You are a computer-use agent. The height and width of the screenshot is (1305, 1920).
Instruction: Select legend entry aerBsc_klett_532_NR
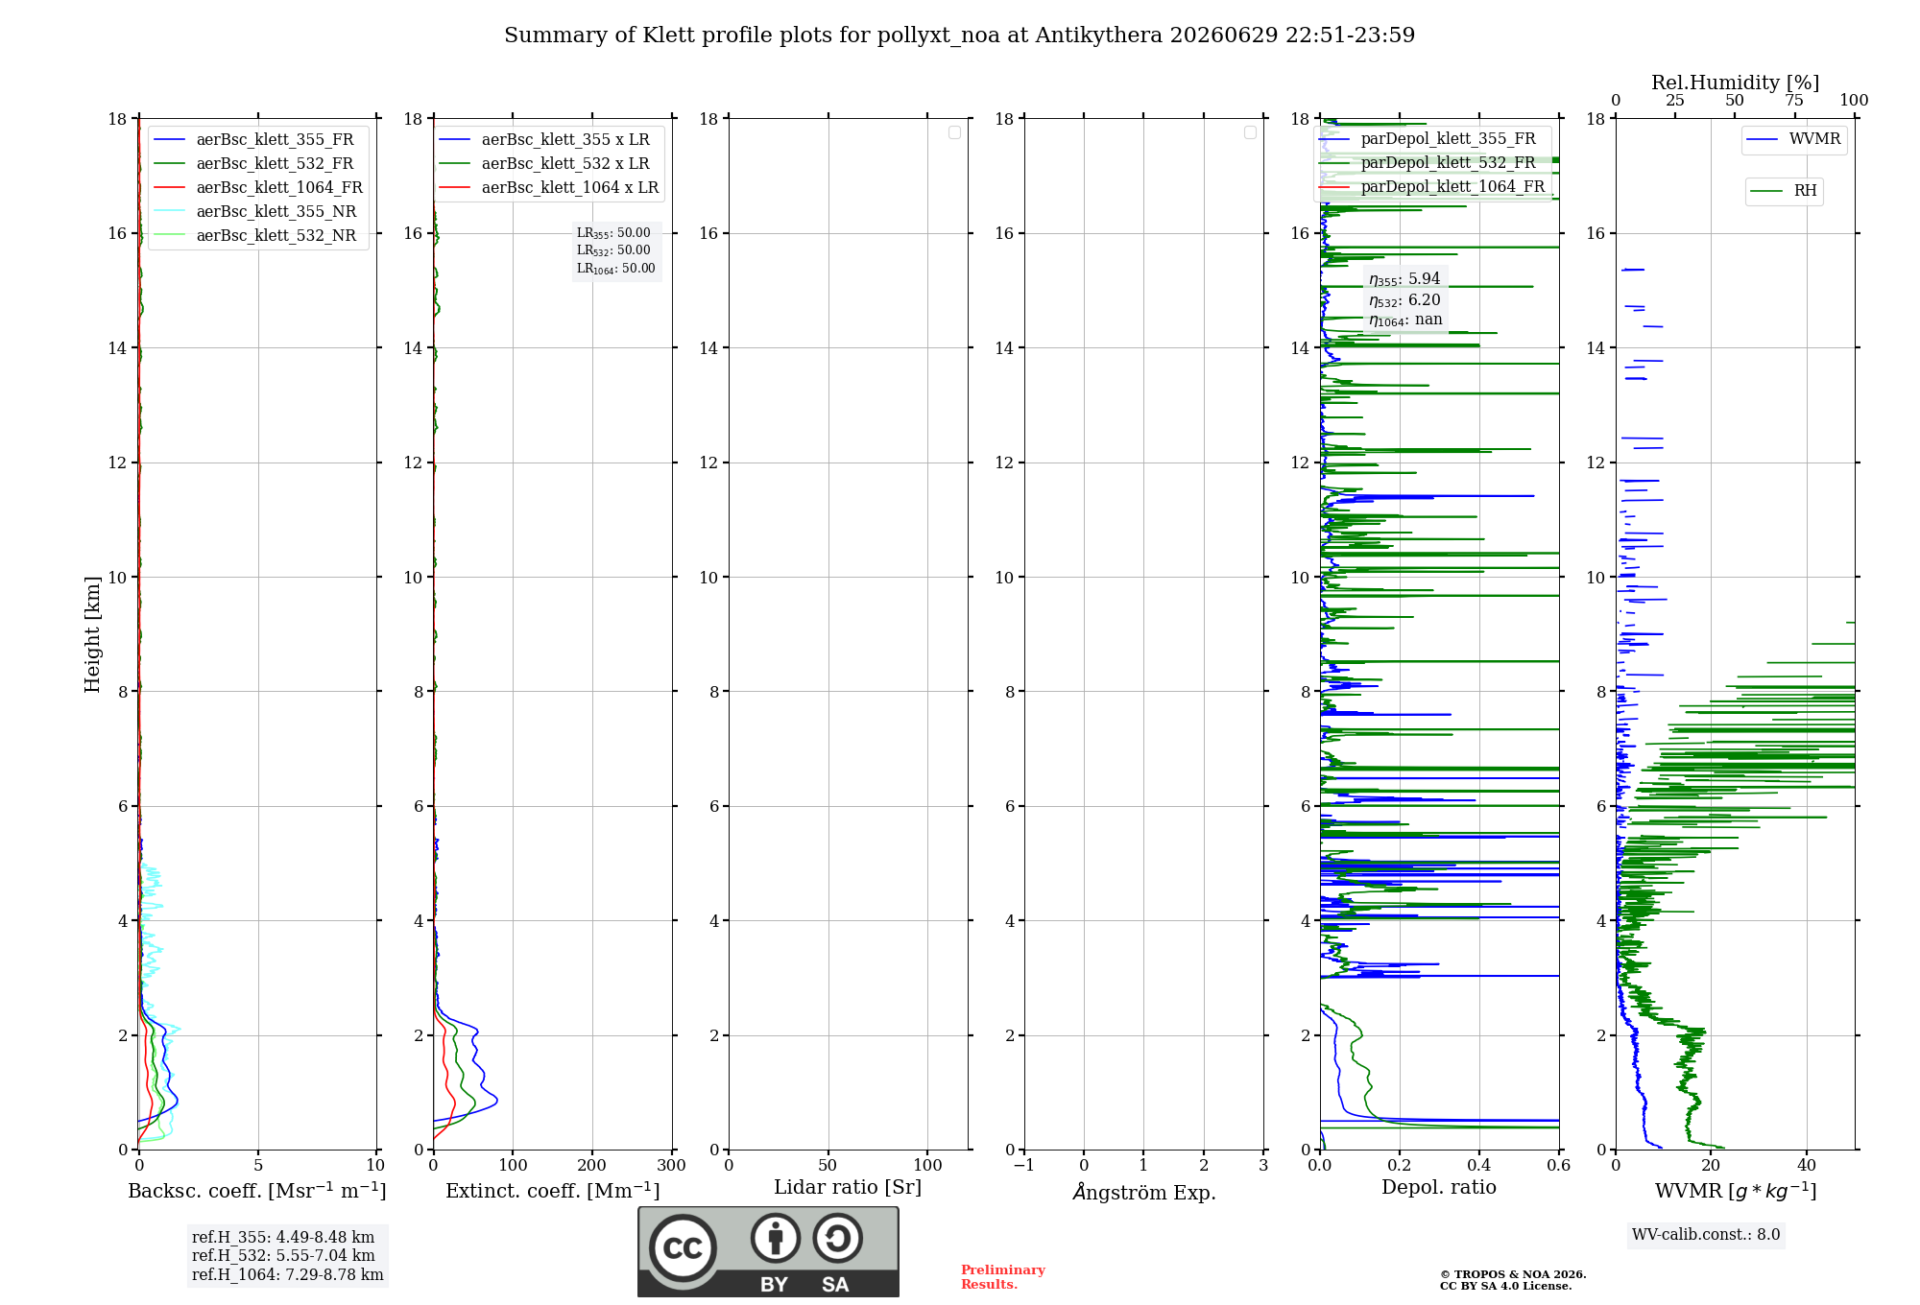(257, 235)
